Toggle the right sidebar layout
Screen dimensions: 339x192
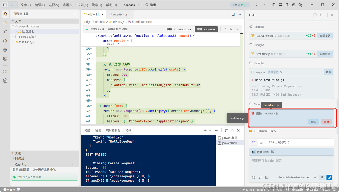287,5
